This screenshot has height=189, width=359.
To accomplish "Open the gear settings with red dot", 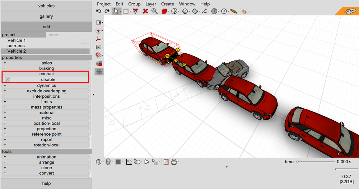I will coord(99,63).
